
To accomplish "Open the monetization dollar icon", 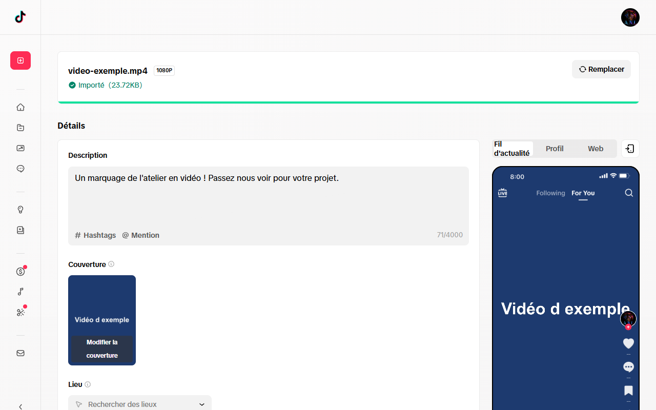I will (20, 271).
